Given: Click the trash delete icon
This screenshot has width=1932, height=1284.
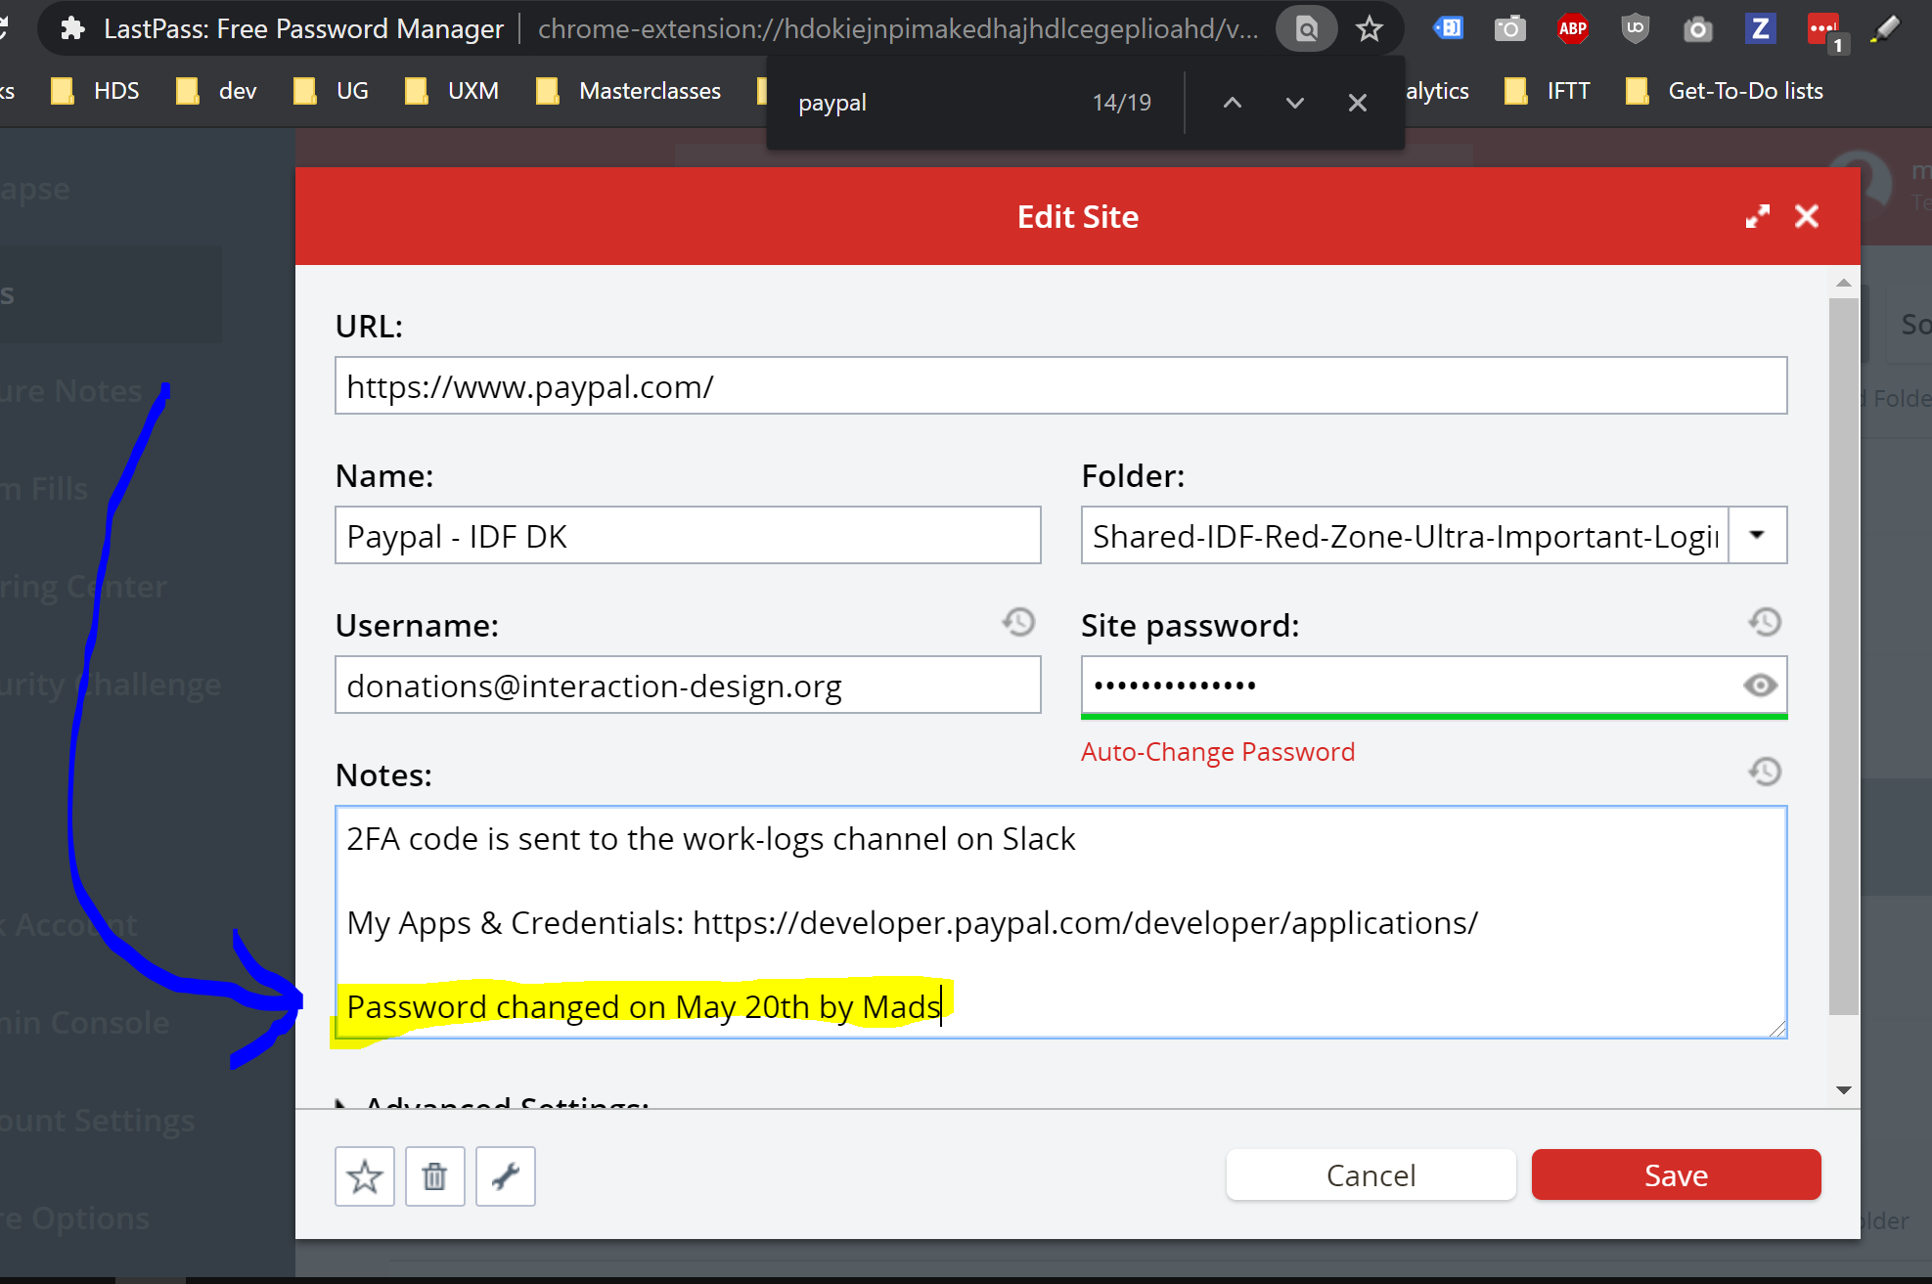Looking at the screenshot, I should pos(434,1176).
